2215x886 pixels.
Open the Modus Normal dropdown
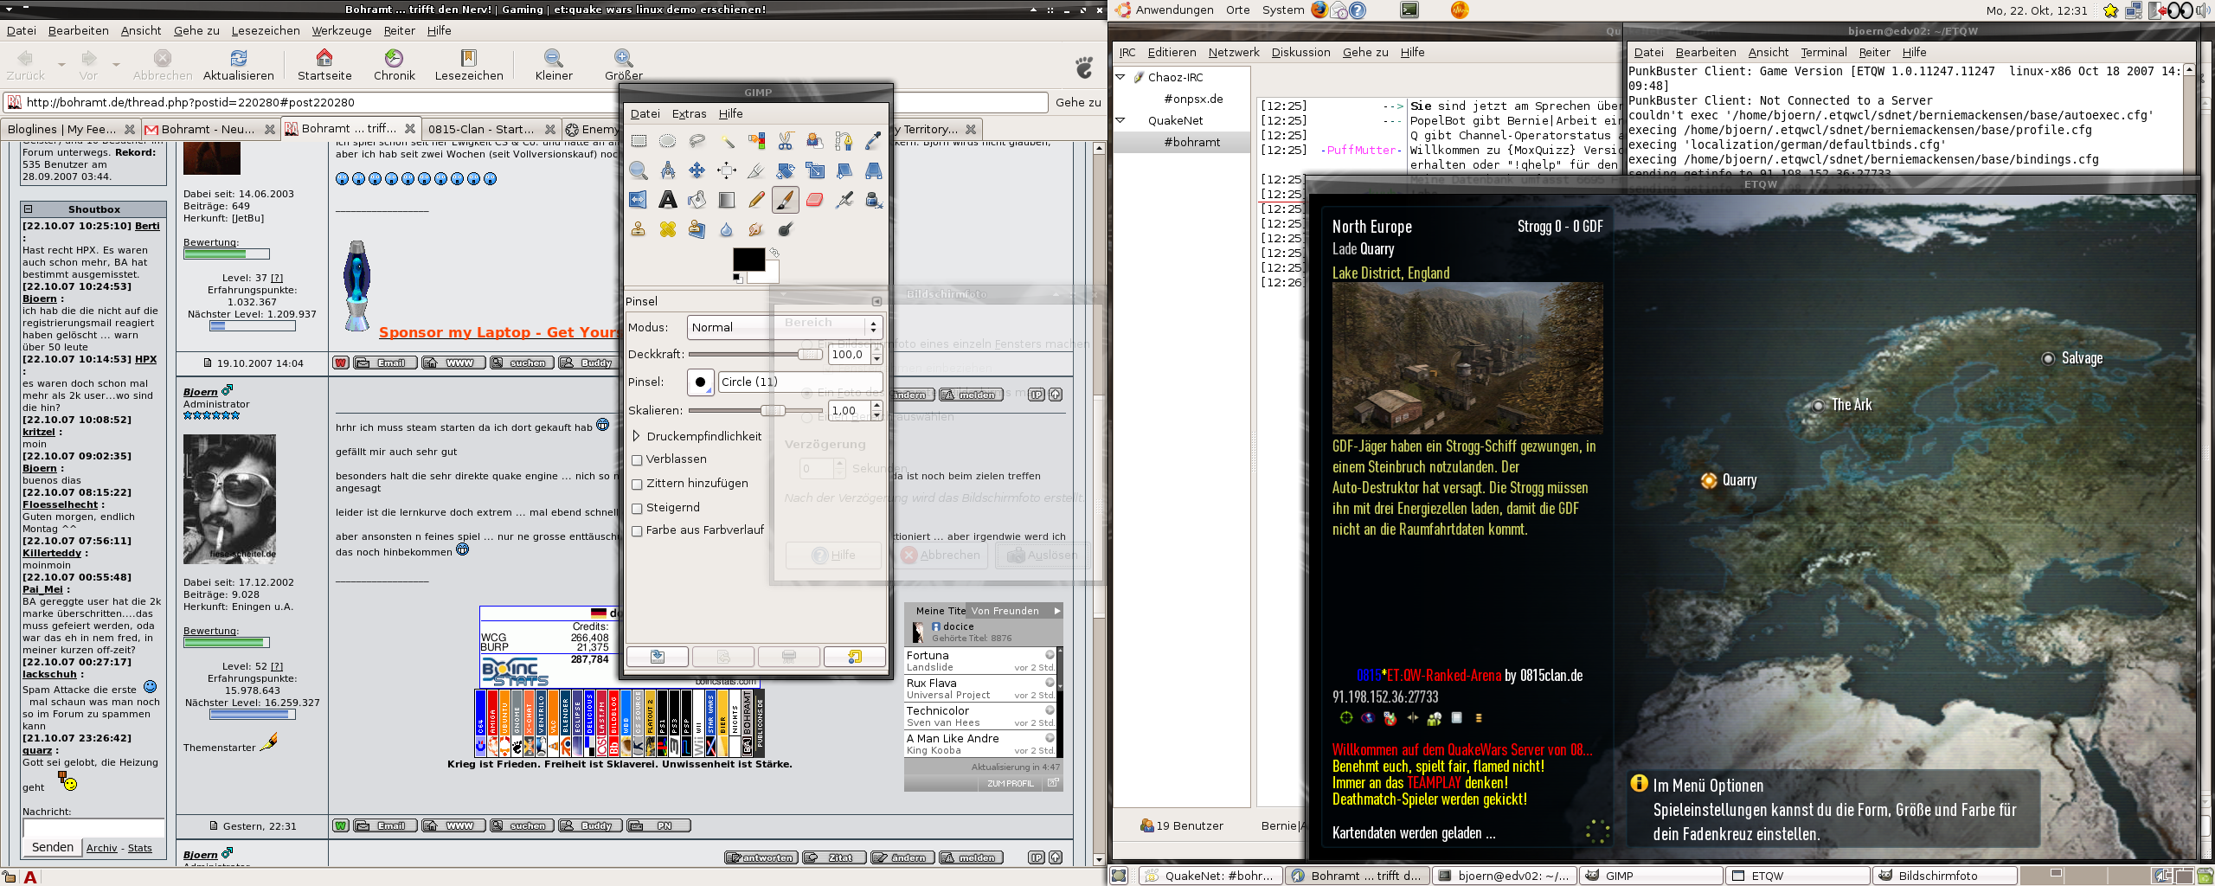point(784,327)
